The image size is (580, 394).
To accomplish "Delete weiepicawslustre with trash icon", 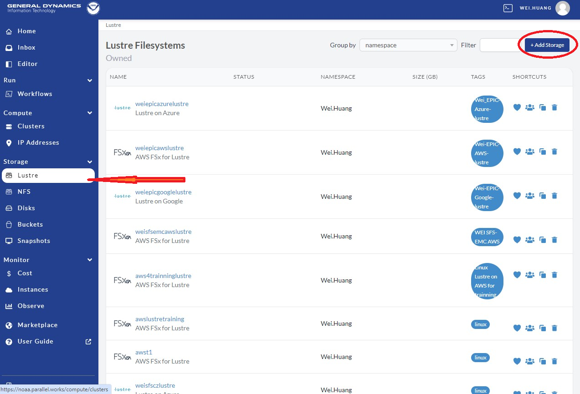I will click(554, 152).
